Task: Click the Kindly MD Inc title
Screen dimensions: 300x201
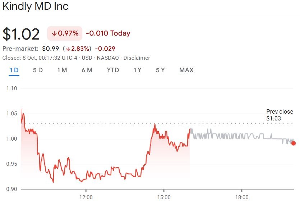Action: [35, 6]
